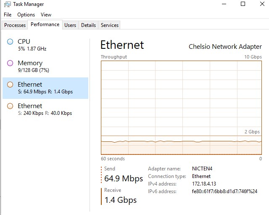Switch to the Details tab
The height and width of the screenshot is (215, 269).
tap(88, 25)
